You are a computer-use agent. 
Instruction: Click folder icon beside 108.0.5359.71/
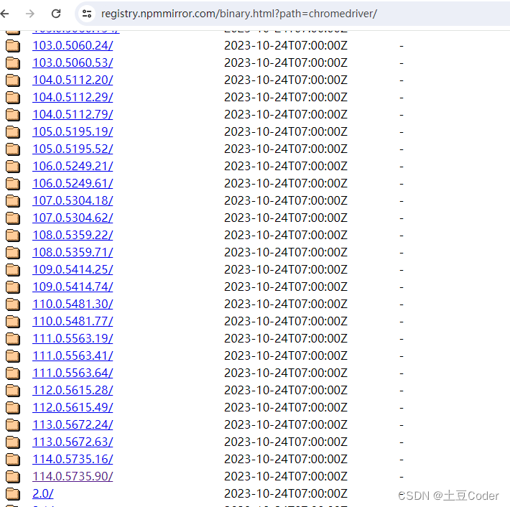point(13,253)
